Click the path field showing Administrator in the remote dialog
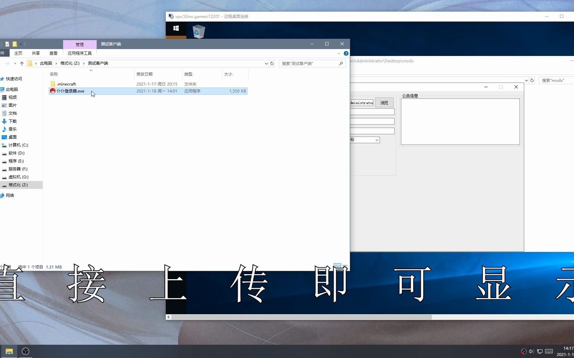This screenshot has width=574, height=358. (362, 103)
